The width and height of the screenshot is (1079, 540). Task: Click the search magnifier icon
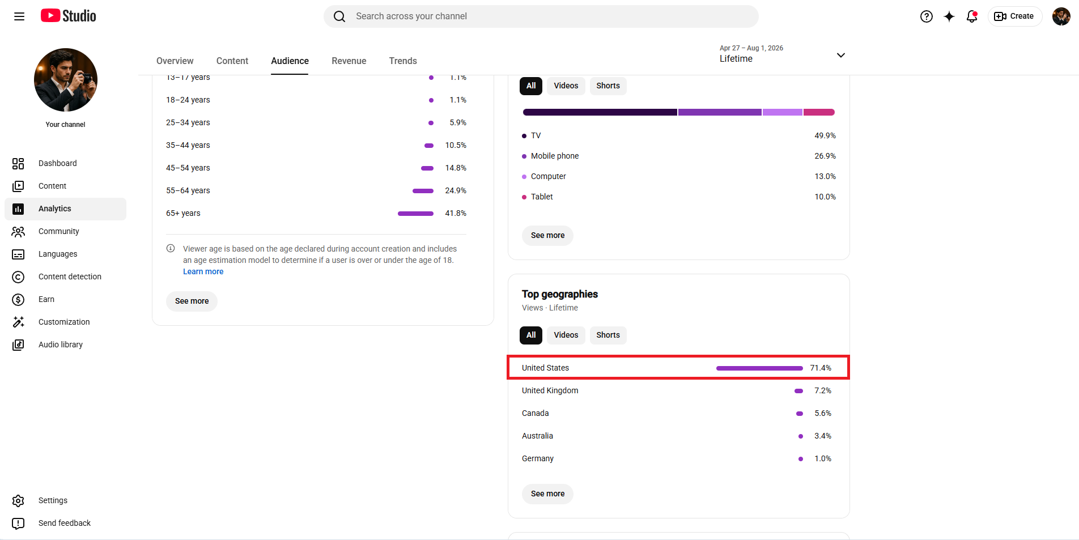coord(339,16)
